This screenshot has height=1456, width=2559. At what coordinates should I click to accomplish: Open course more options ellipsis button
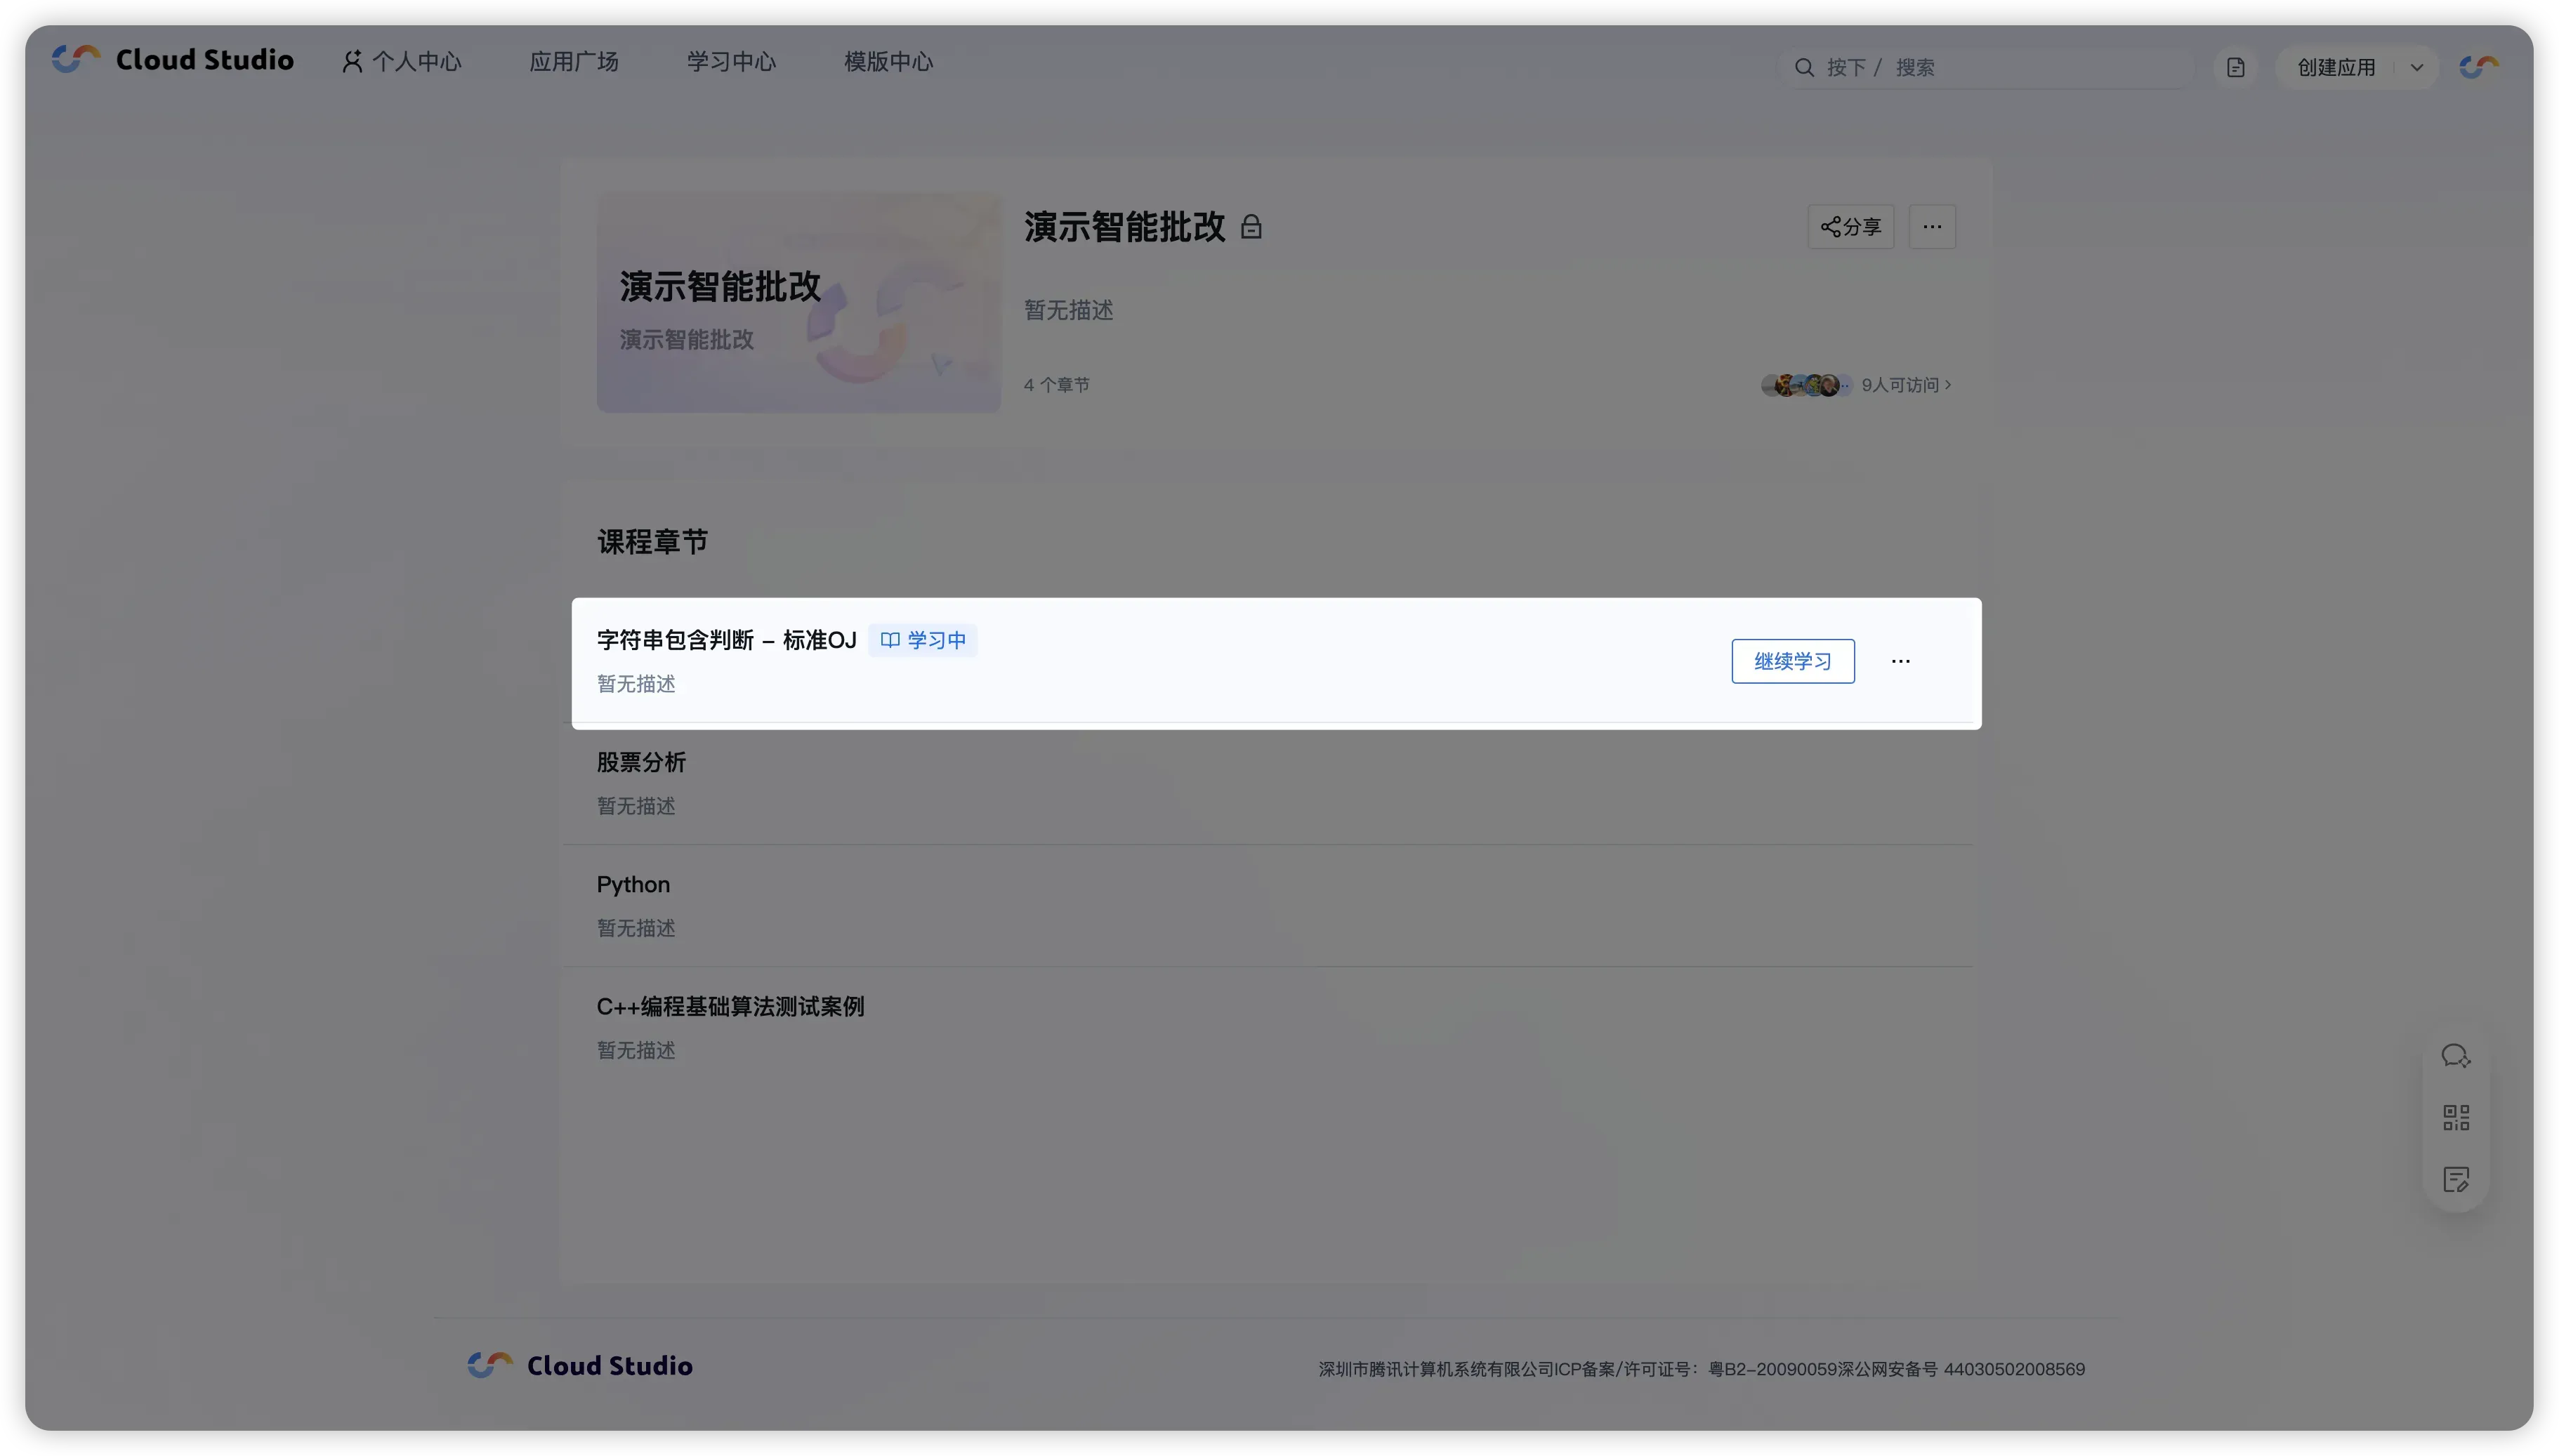tap(1931, 227)
